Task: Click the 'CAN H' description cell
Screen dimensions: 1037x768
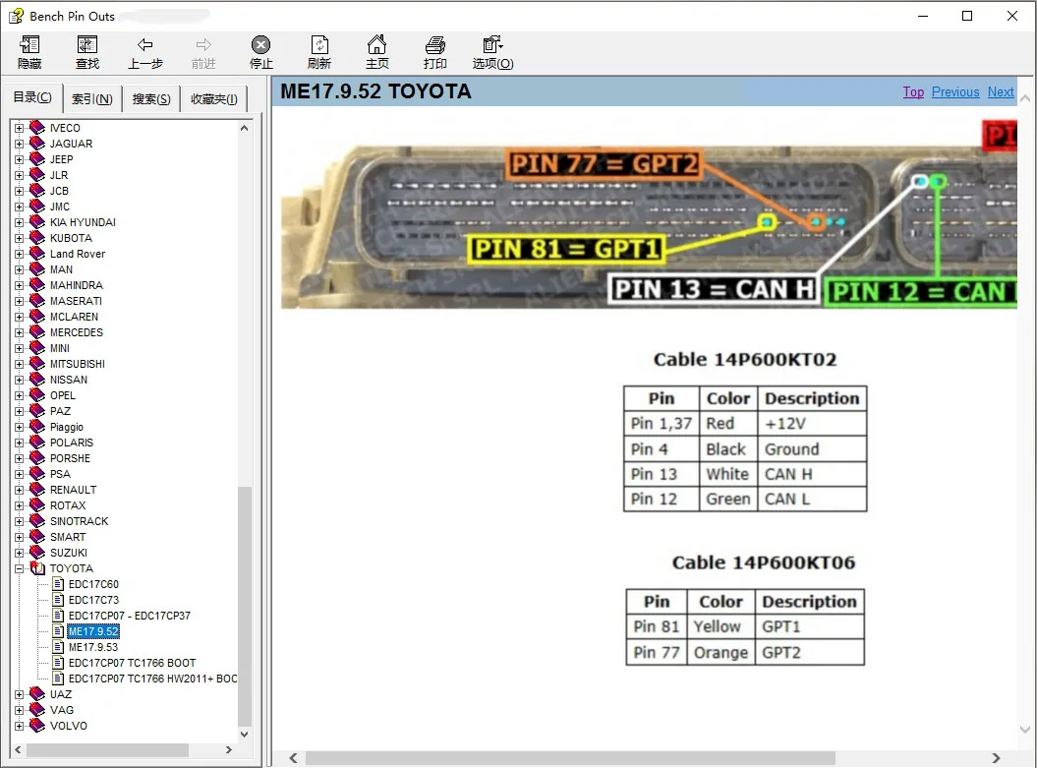Action: 812,474
